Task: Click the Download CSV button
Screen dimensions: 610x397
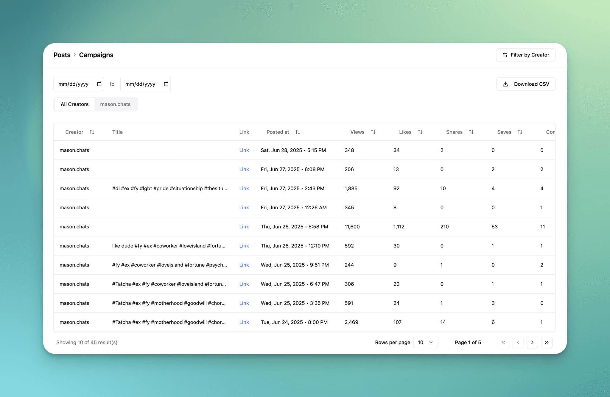Action: point(525,84)
